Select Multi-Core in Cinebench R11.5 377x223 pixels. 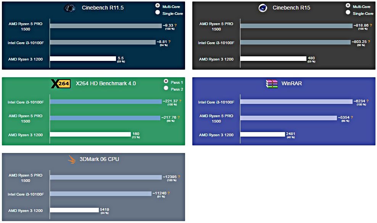coord(158,5)
